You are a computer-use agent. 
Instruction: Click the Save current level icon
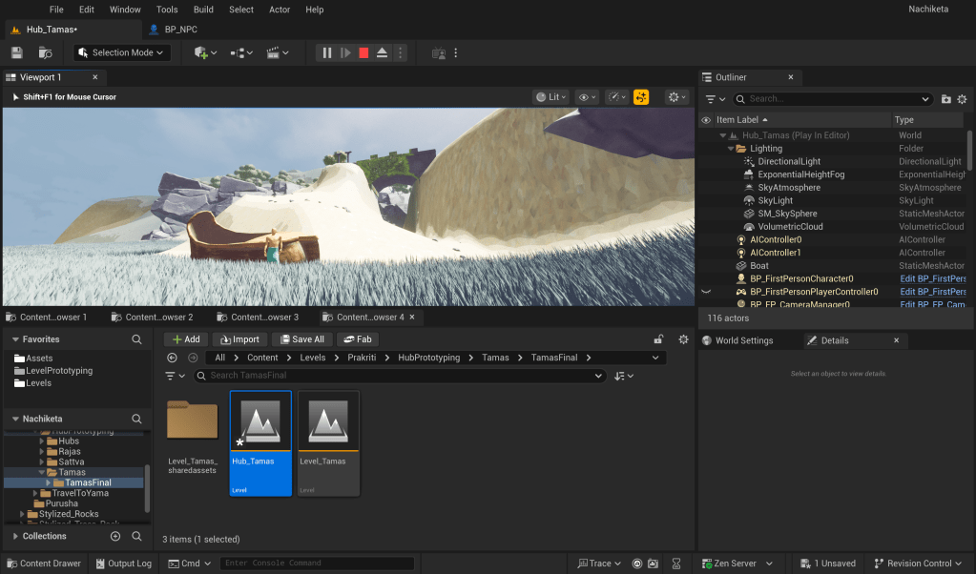pyautogui.click(x=17, y=53)
